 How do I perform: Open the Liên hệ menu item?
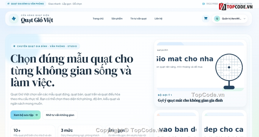[158, 19]
